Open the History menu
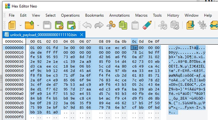218x120 pixels. pos(173,15)
